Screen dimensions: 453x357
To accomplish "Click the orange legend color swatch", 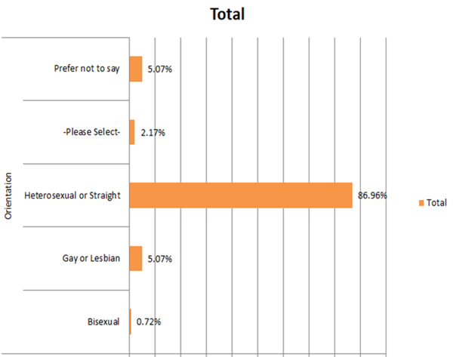I will (420, 202).
